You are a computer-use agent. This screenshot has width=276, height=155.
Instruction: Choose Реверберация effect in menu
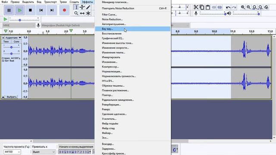tap(133, 105)
